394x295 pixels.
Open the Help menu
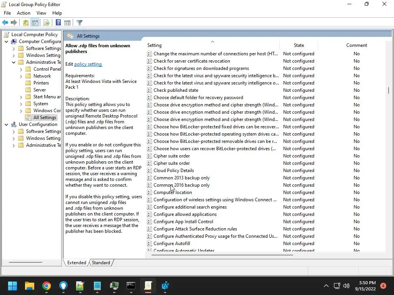57,13
